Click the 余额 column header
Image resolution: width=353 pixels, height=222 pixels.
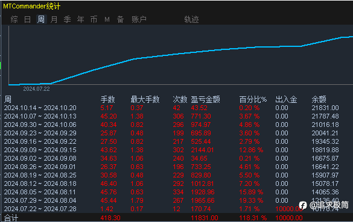319,99
